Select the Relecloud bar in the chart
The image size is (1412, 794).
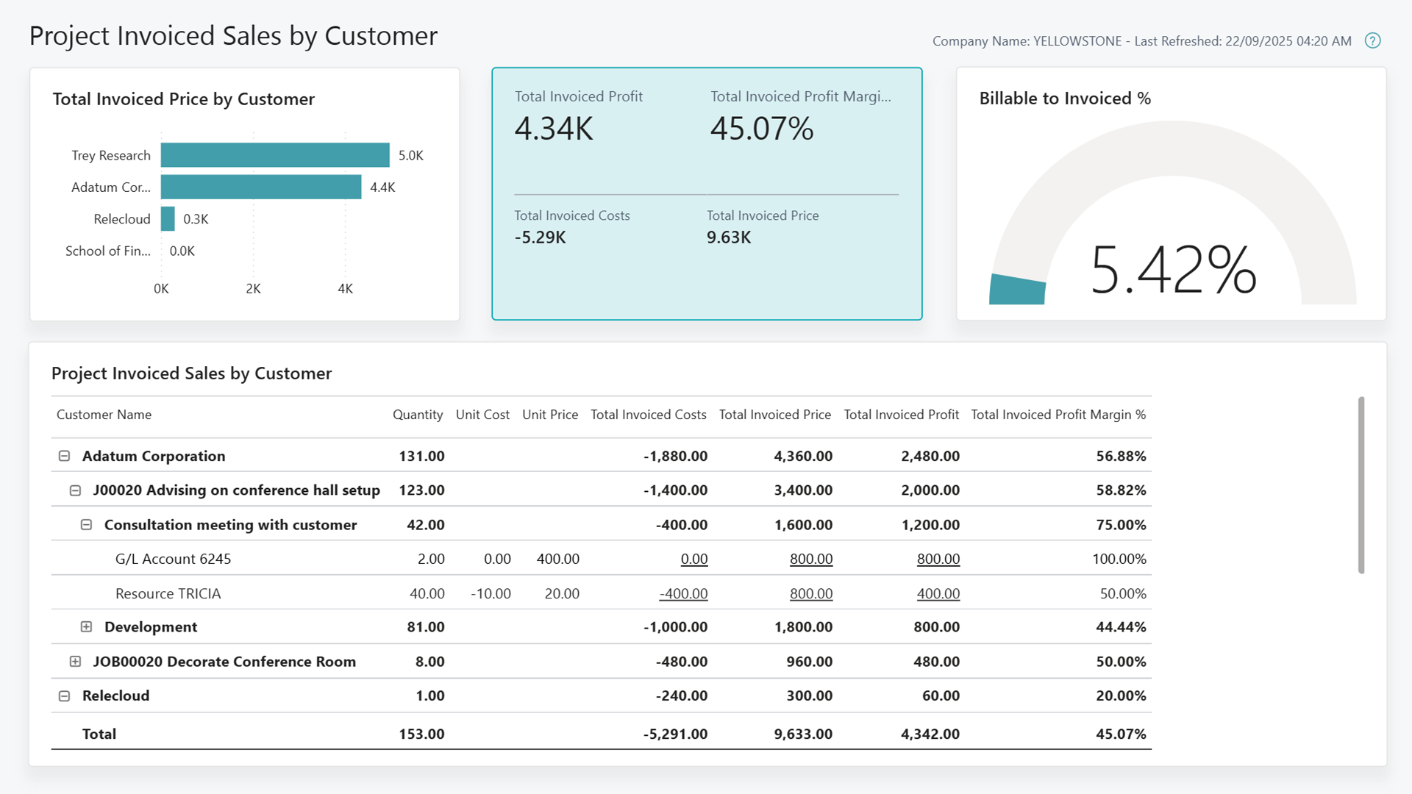168,218
